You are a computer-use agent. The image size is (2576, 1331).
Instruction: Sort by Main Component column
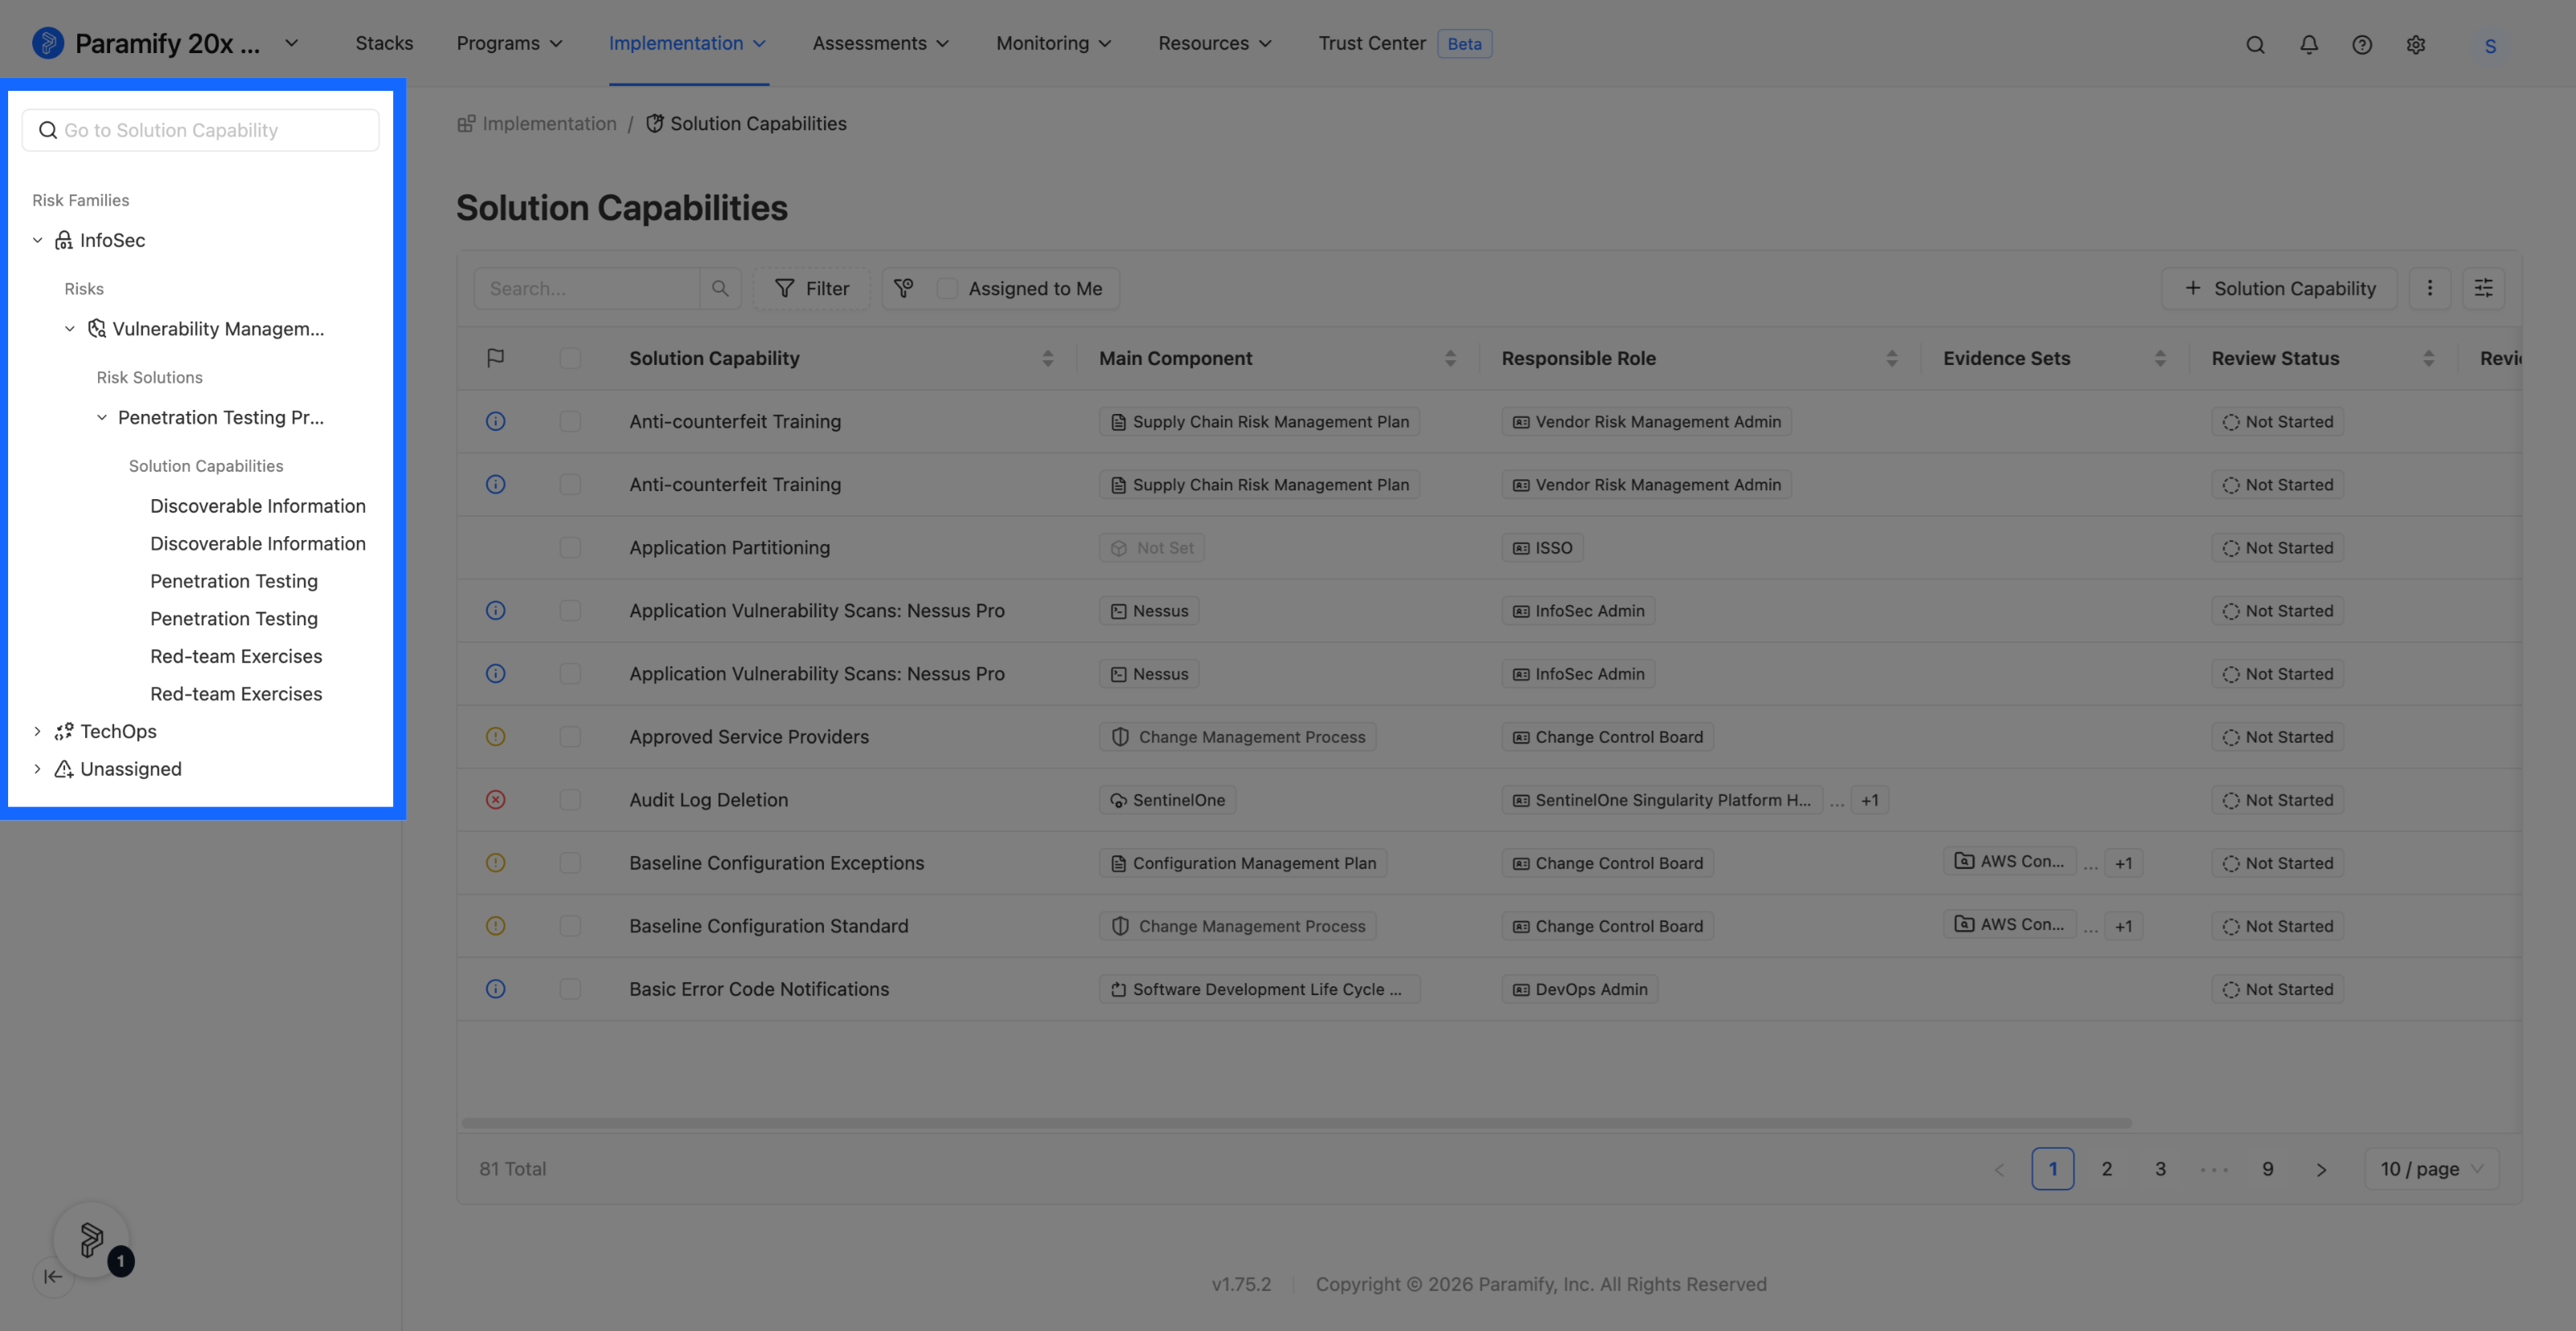(1450, 358)
